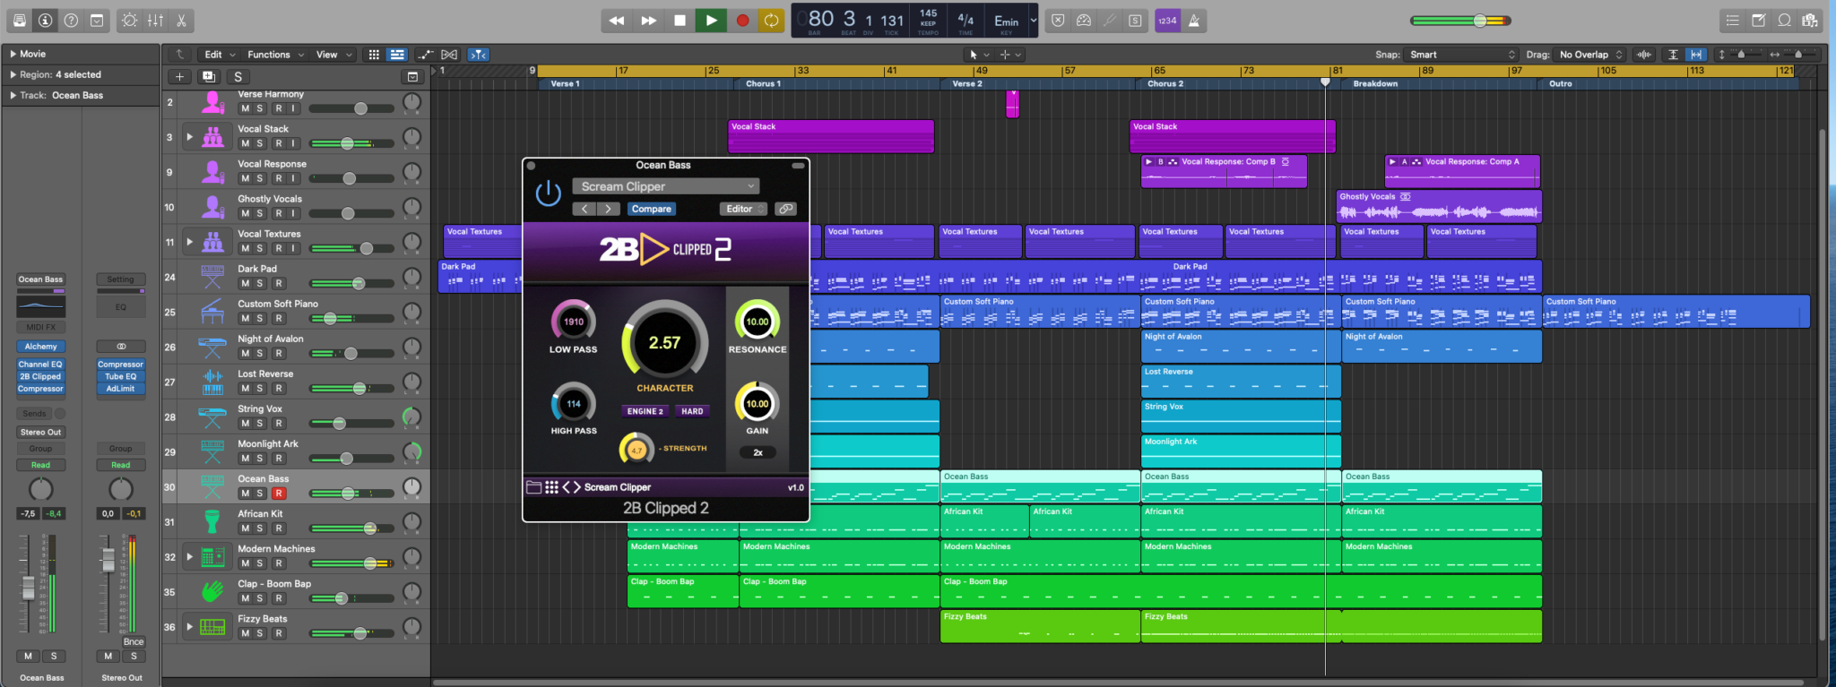Open the View menu in tracks area
The height and width of the screenshot is (687, 1836).
click(333, 55)
